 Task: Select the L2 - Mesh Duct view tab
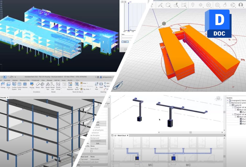(x=120, y=136)
